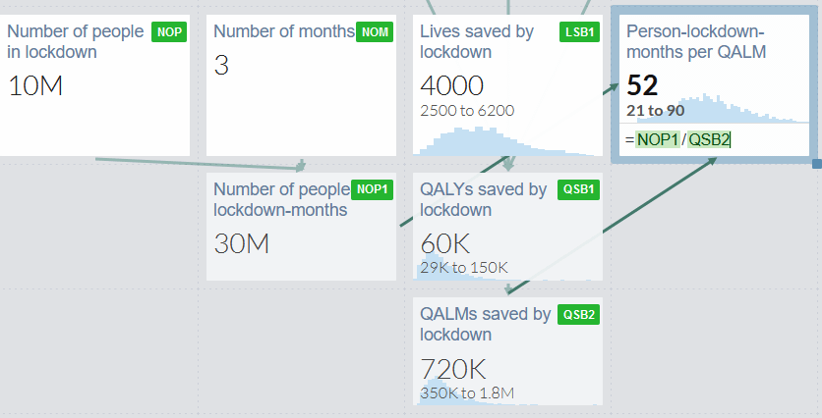Viewport: 822px width, 418px height.
Task: Select the Number of months value 3
Action: click(221, 66)
